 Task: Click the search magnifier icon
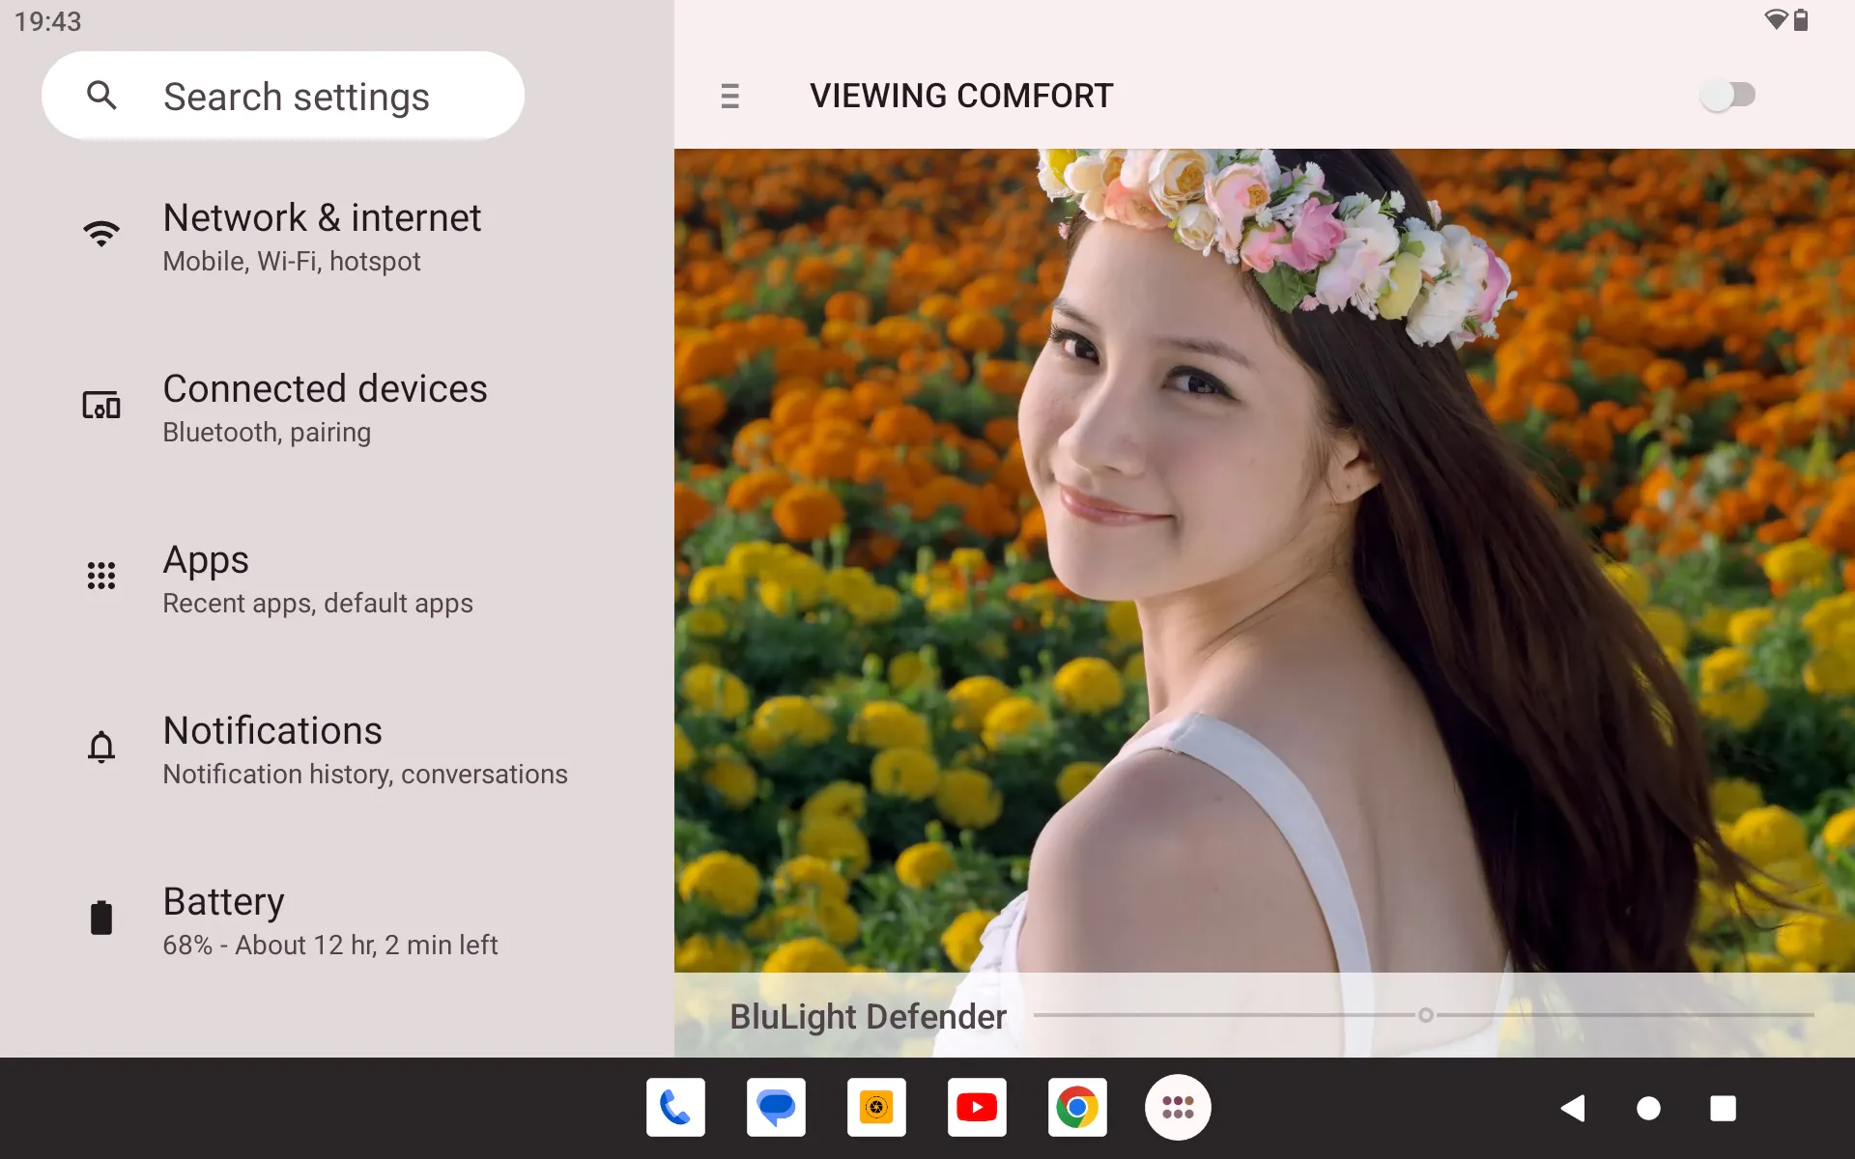(101, 96)
